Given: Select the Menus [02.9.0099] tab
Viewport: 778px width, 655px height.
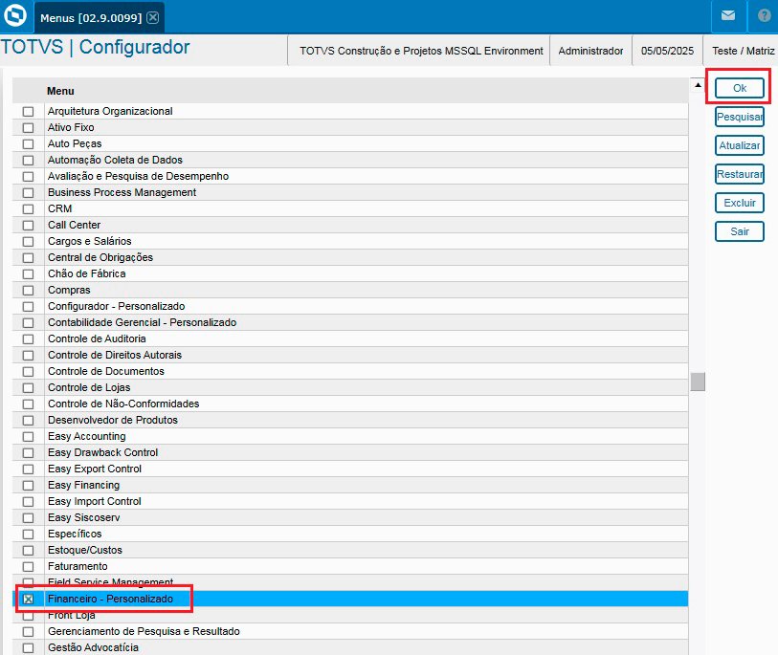Looking at the screenshot, I should (x=99, y=18).
